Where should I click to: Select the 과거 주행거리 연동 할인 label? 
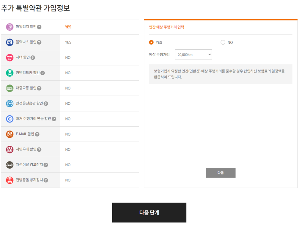33,119
